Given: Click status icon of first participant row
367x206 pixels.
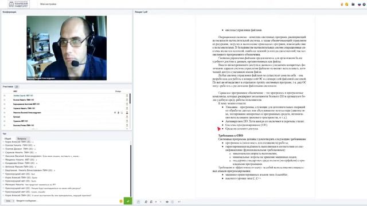Looking at the screenshot, I should click(127, 96).
